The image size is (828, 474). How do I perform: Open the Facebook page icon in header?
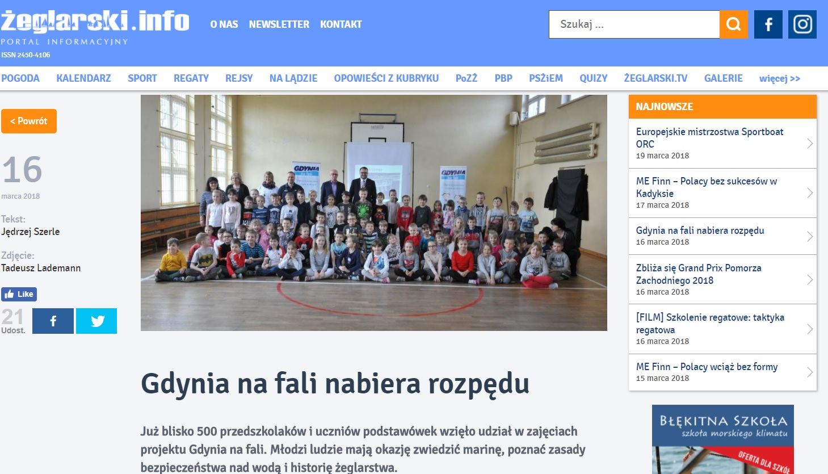click(768, 24)
